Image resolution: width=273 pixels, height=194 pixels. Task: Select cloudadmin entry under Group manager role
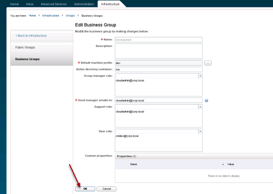coord(130,80)
